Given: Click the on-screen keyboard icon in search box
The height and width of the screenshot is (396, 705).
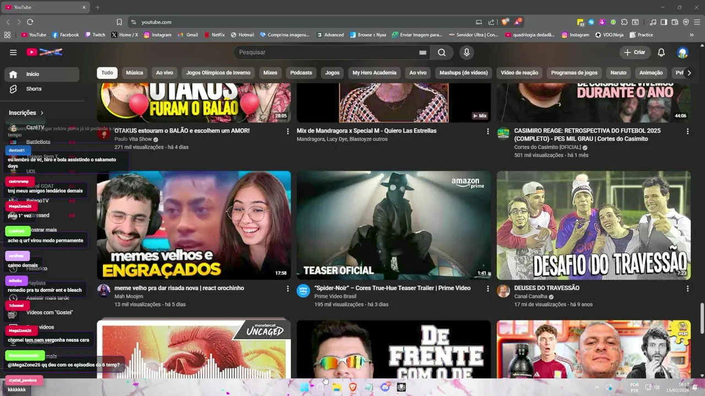Looking at the screenshot, I should (x=422, y=52).
